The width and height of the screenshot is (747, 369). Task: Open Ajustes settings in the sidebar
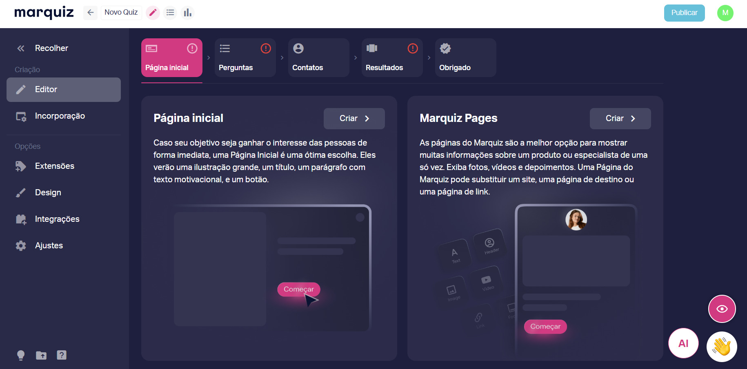(x=64, y=245)
